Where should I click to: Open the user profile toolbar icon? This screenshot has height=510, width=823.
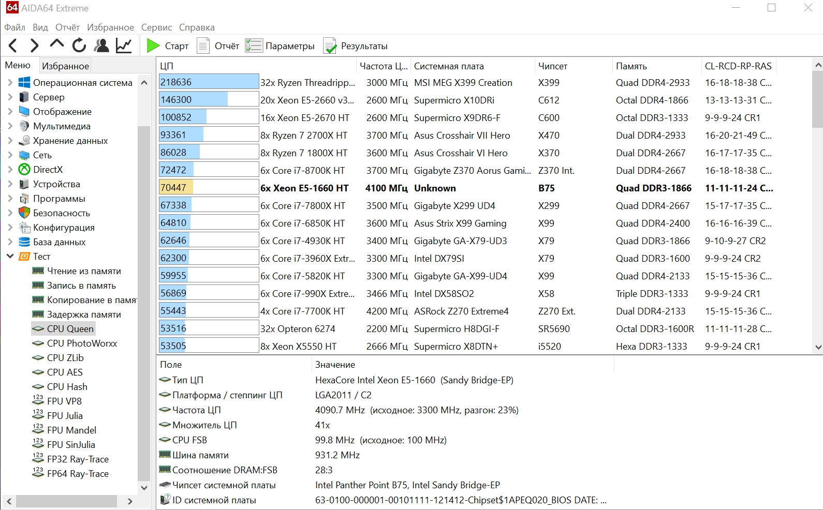click(101, 46)
